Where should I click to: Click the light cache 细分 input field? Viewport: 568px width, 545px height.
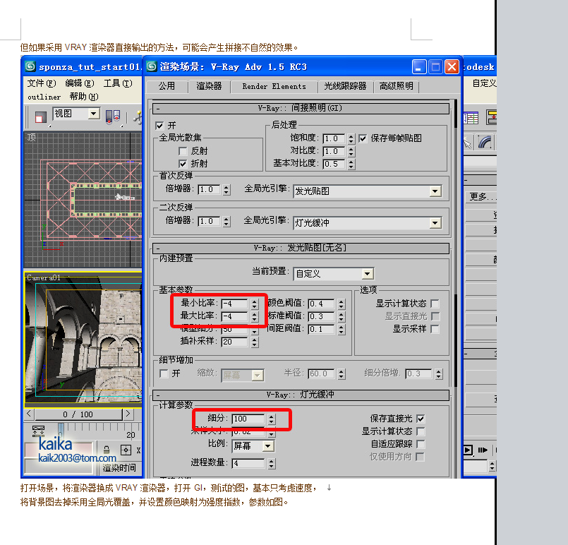point(248,419)
